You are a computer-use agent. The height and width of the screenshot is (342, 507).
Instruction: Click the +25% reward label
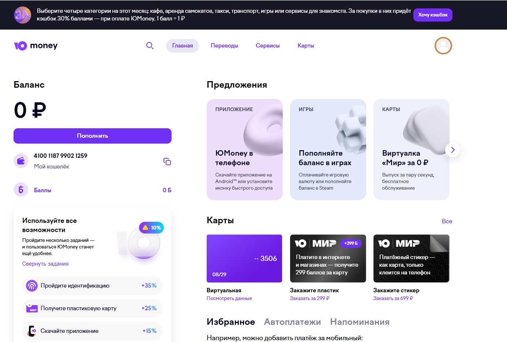coord(149,308)
